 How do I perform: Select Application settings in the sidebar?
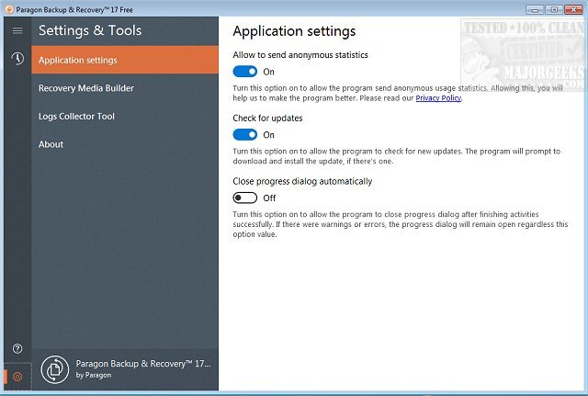click(x=125, y=60)
